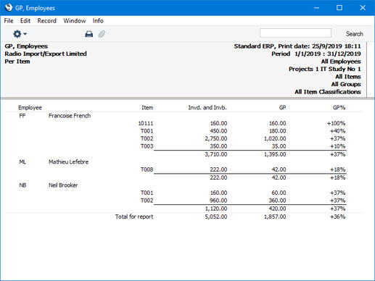Click the application logo in title bar
The image size is (375, 281).
(x=9, y=8)
